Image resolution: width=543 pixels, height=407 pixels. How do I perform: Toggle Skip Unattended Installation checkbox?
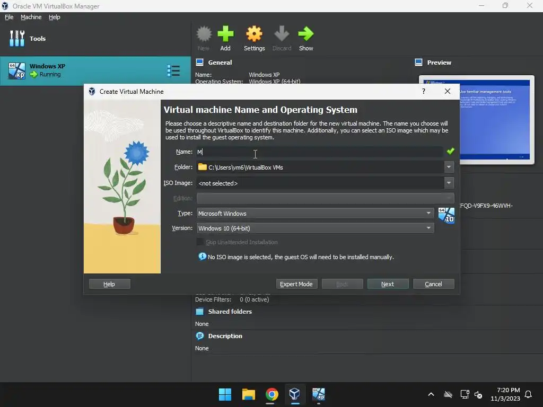click(200, 242)
